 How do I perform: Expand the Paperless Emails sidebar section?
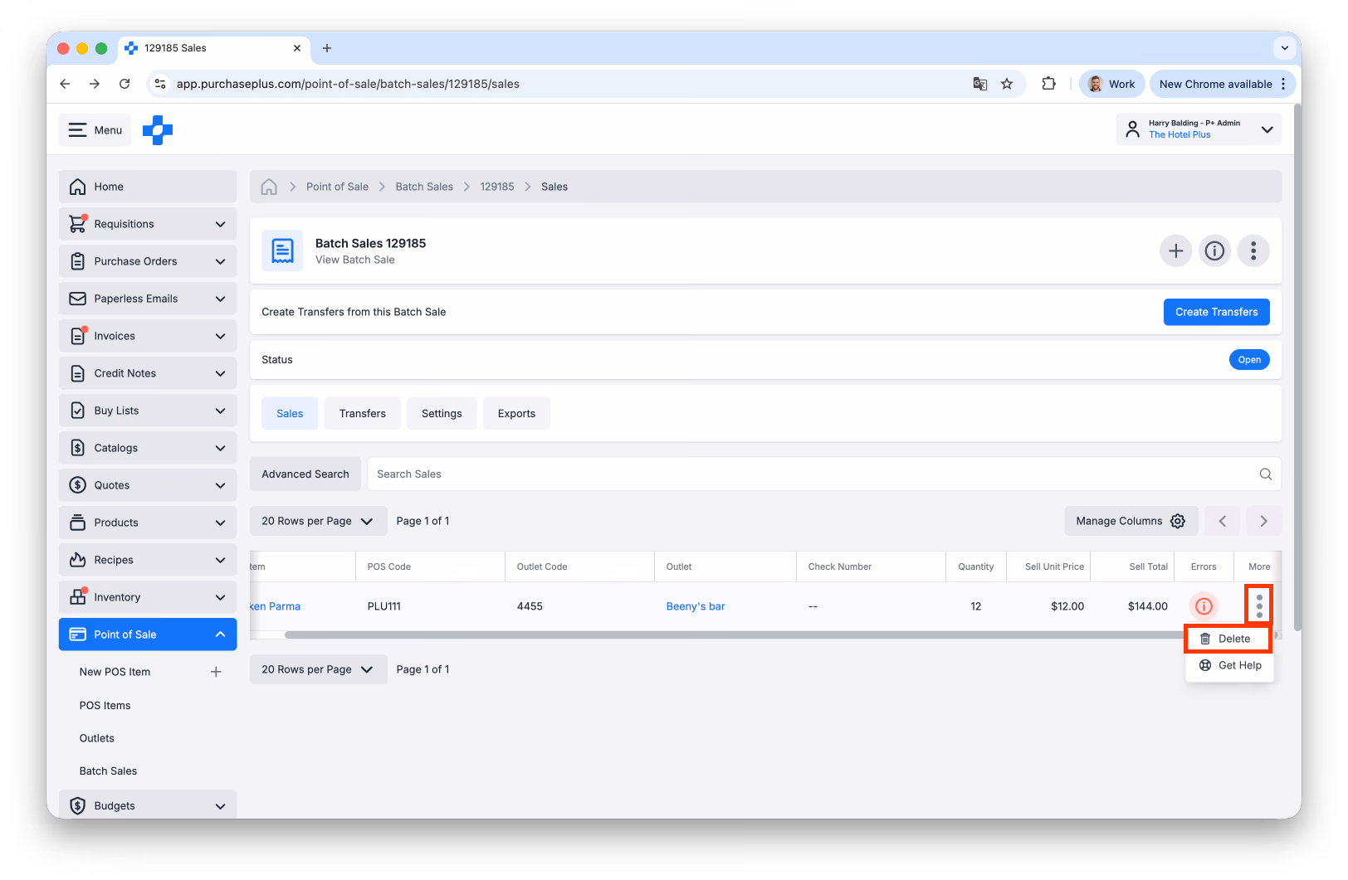coord(148,299)
